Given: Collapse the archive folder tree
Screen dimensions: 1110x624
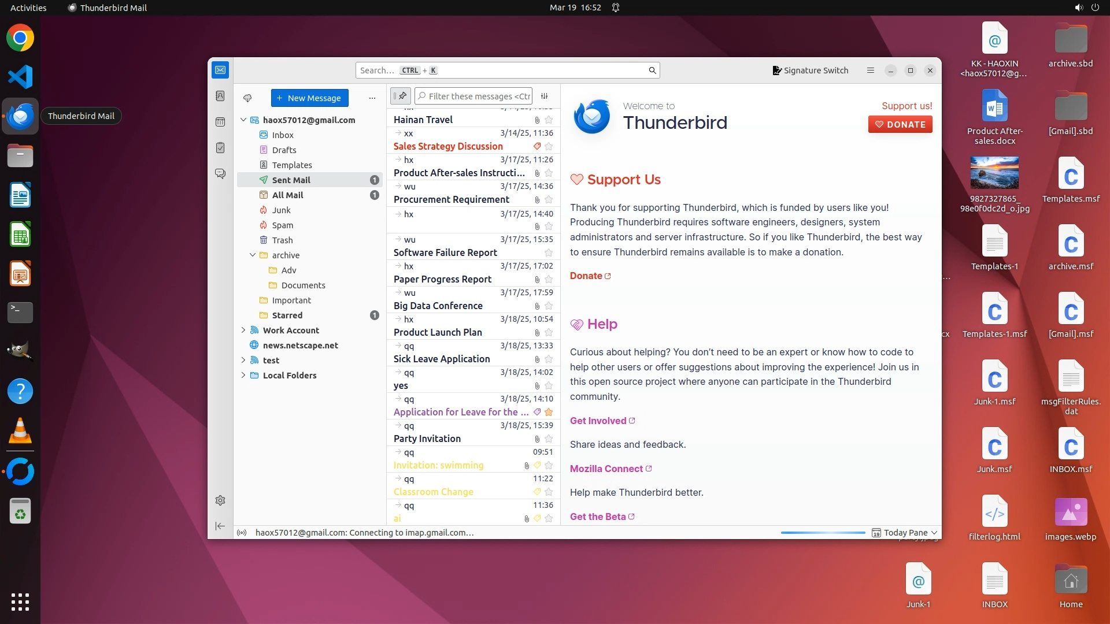Looking at the screenshot, I should pyautogui.click(x=253, y=255).
